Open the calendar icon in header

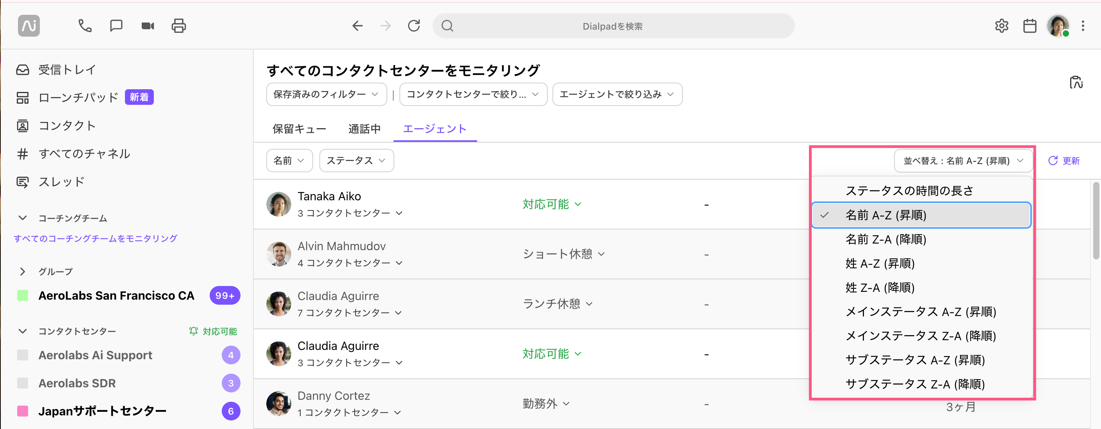pos(1030,26)
